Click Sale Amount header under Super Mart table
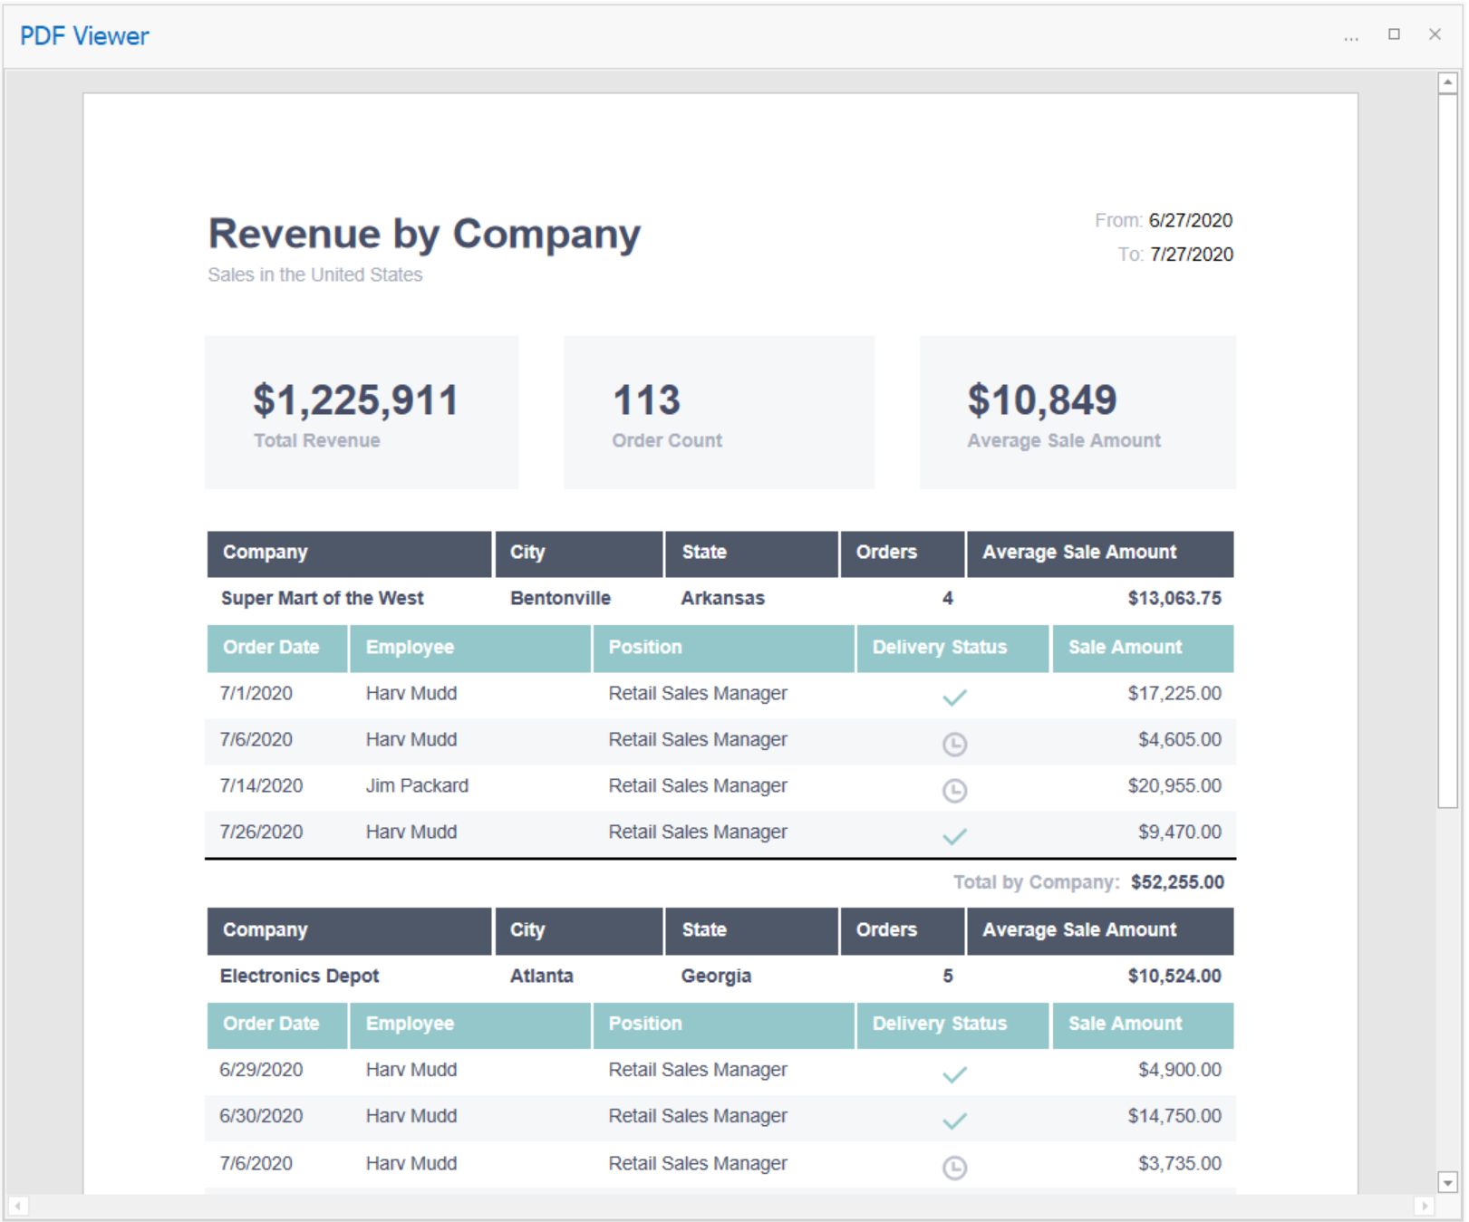The image size is (1469, 1222). click(x=1143, y=648)
